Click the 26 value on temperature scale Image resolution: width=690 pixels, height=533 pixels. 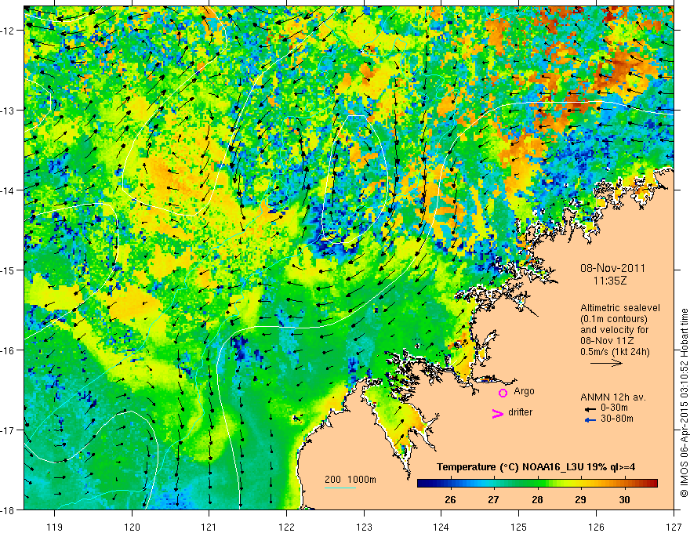pyautogui.click(x=450, y=499)
